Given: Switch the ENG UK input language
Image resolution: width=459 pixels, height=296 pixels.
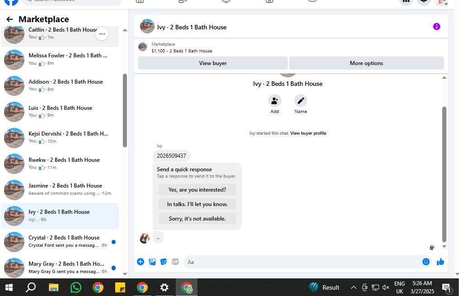Looking at the screenshot, I should pos(399,287).
